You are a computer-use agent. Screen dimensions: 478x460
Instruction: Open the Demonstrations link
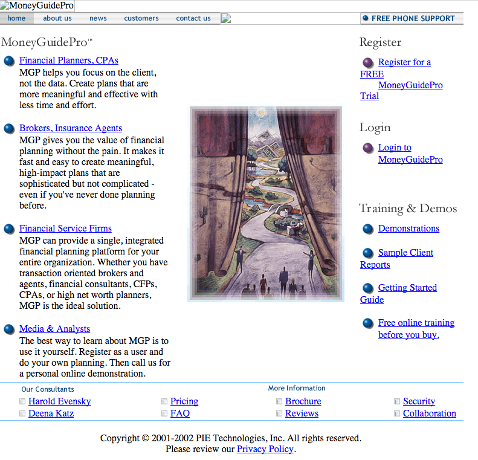409,228
